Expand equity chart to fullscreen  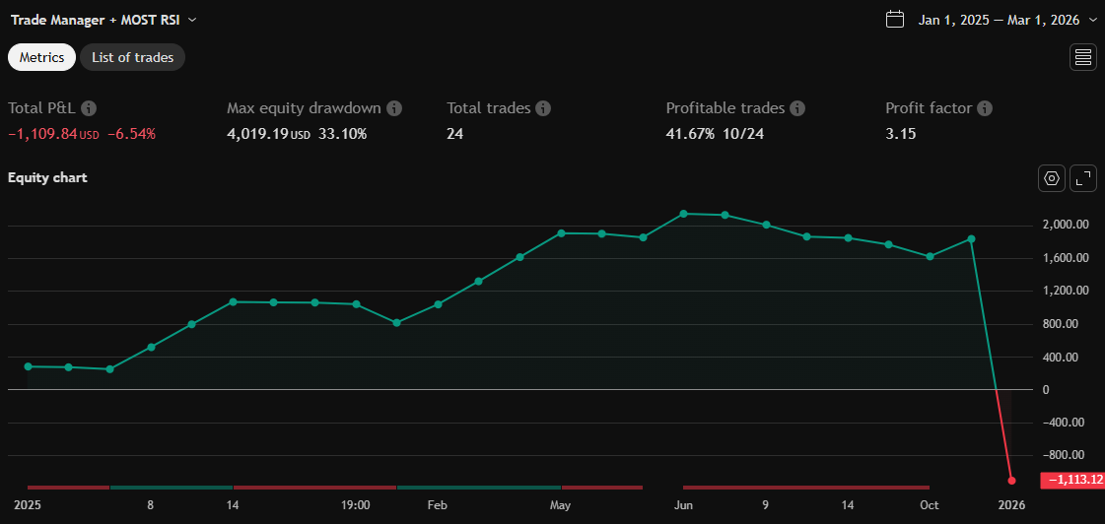(1083, 178)
